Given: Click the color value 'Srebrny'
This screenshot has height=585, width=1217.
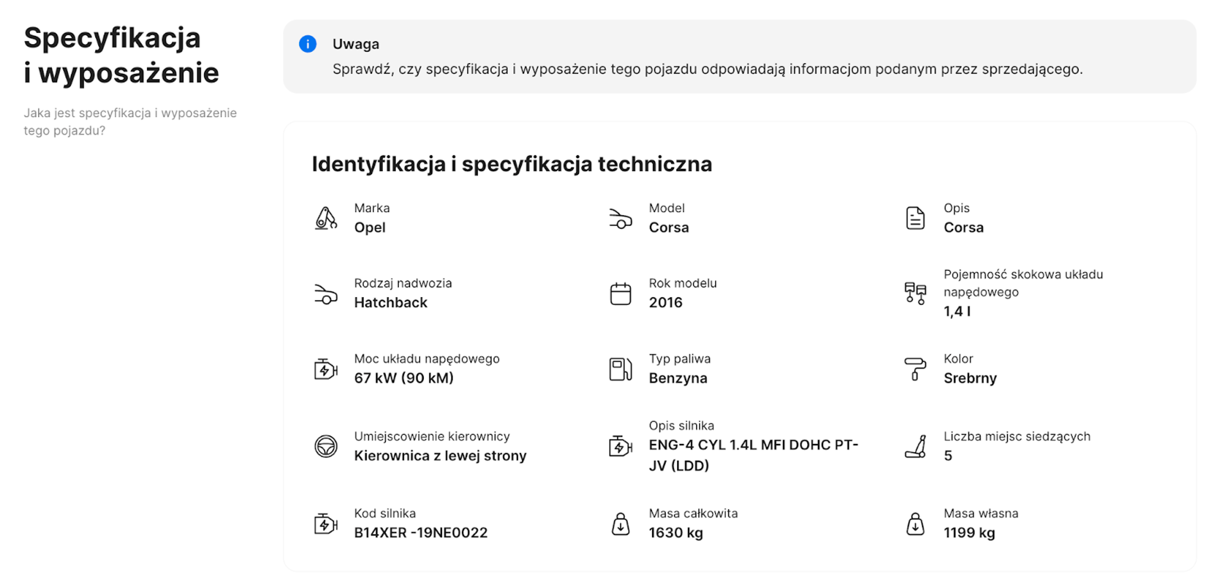Looking at the screenshot, I should [x=970, y=378].
